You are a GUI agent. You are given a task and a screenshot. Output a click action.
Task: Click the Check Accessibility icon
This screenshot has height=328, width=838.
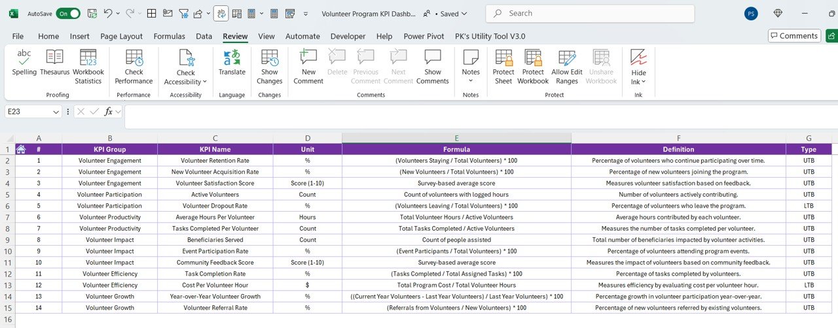click(186, 59)
